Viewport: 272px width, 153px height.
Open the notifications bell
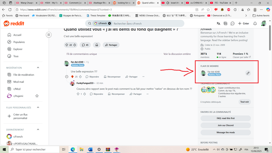[255, 23]
